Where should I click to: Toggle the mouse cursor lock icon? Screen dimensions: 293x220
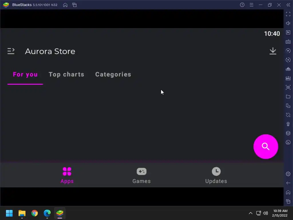coord(288,32)
